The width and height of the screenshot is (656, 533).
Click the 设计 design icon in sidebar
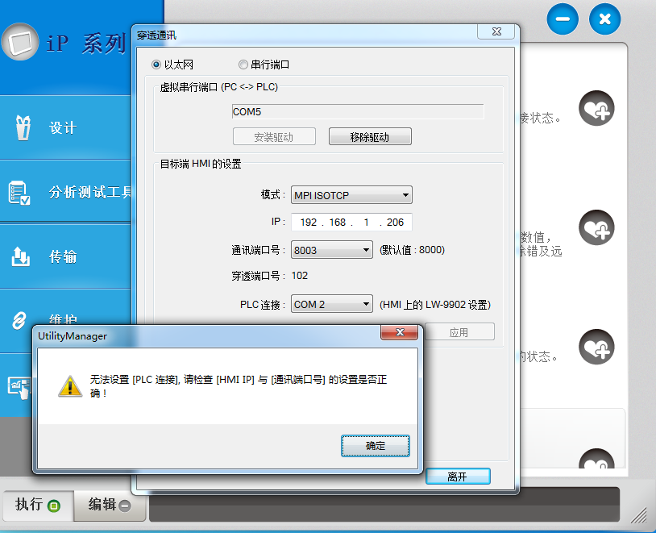[23, 128]
